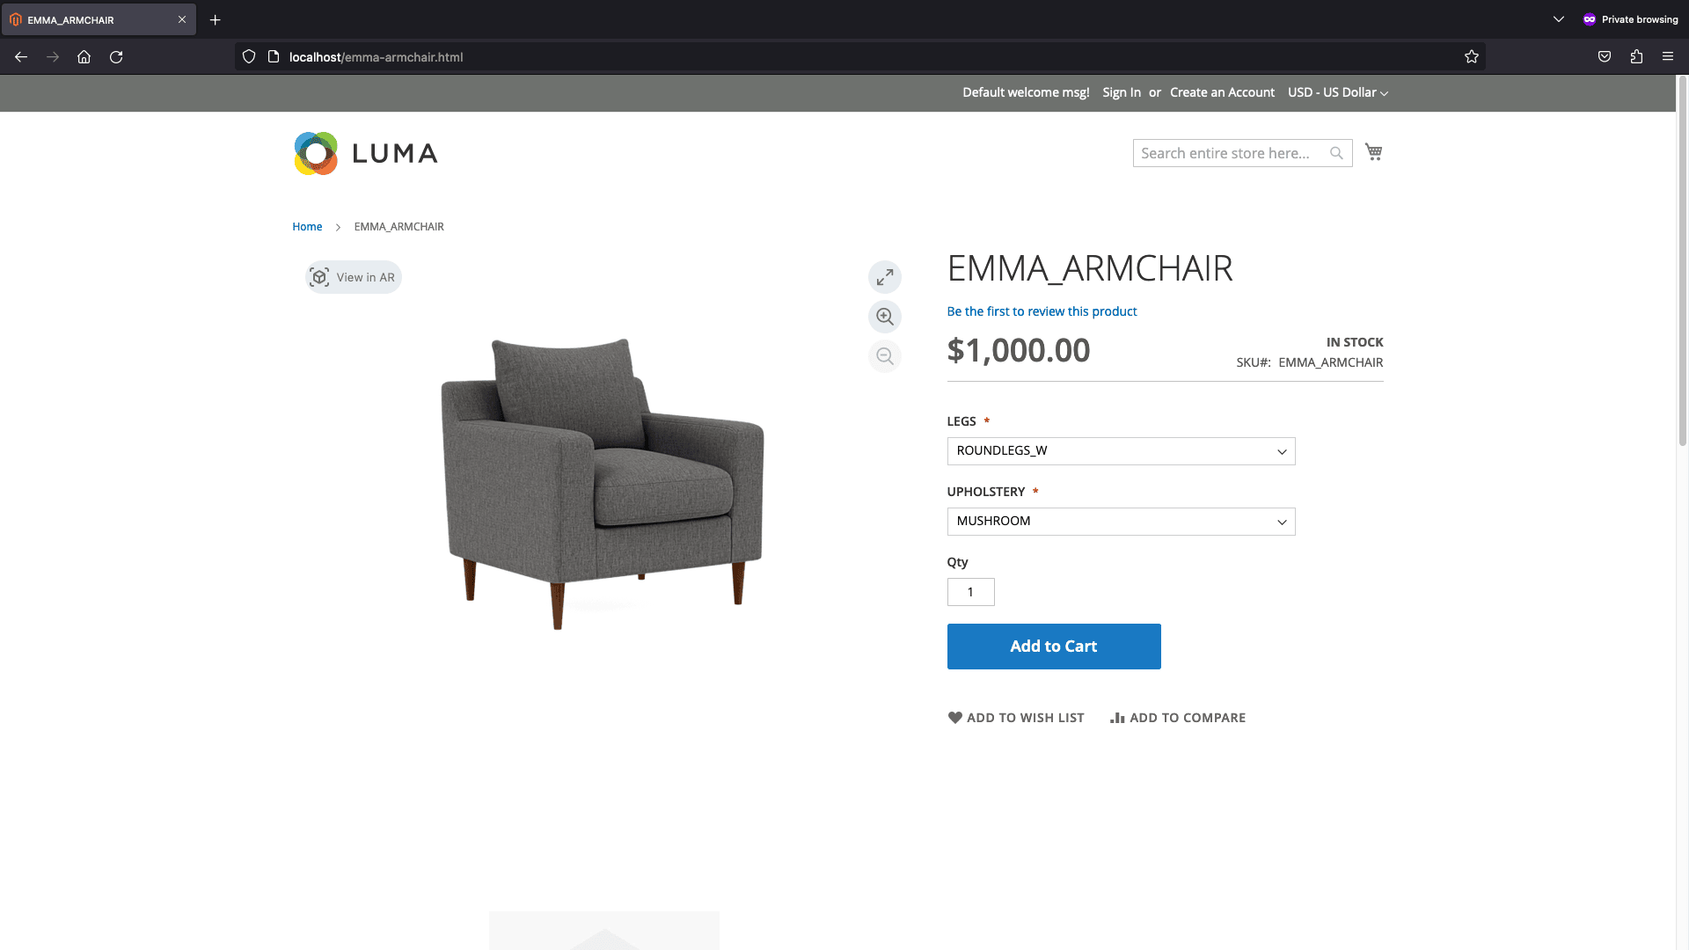The width and height of the screenshot is (1689, 950).
Task: Click the quantity input field
Action: pos(969,592)
